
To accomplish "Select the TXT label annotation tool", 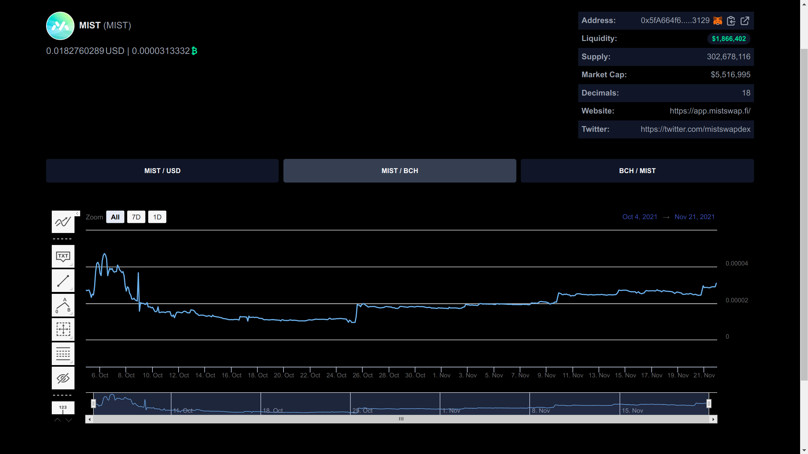I will [x=63, y=256].
